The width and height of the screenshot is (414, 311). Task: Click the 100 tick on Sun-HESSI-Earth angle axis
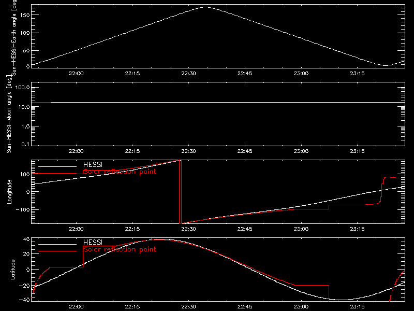coord(24,33)
